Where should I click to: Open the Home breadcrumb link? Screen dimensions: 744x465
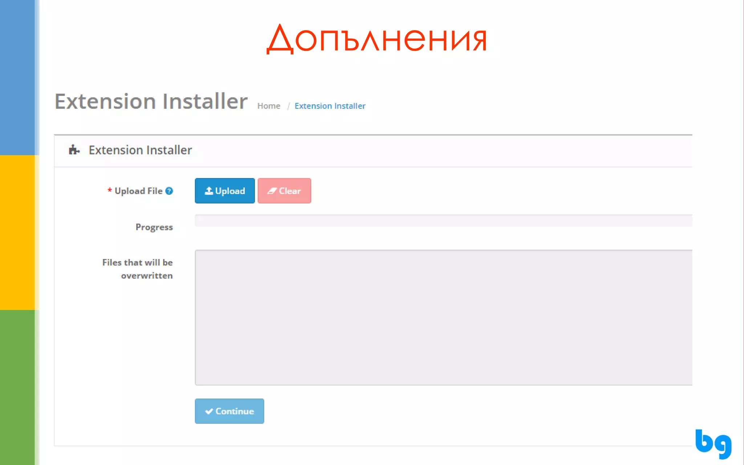coord(268,106)
